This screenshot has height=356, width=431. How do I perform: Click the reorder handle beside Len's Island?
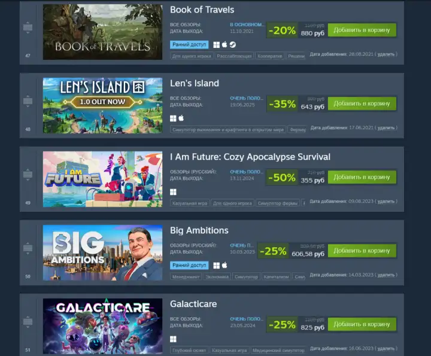[x=28, y=101]
